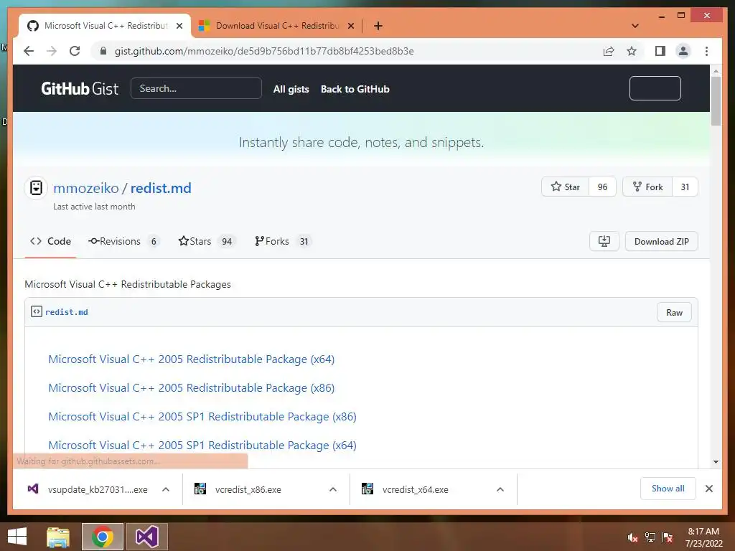Open mmozeiko user profile link

86,188
